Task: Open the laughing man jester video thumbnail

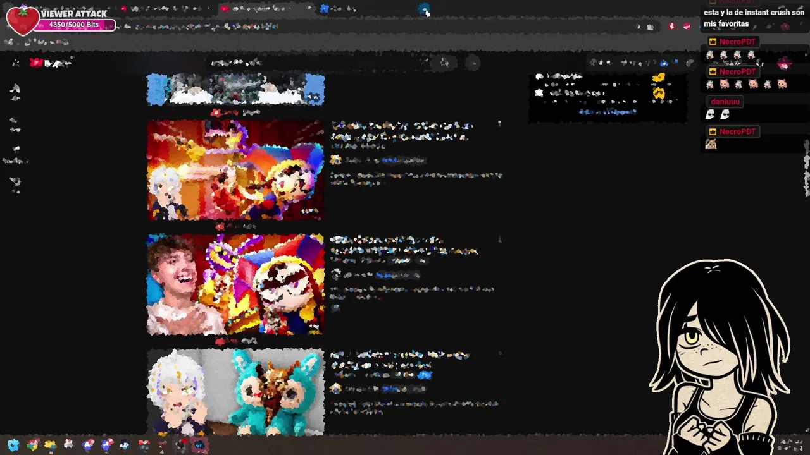Action: coord(235,284)
